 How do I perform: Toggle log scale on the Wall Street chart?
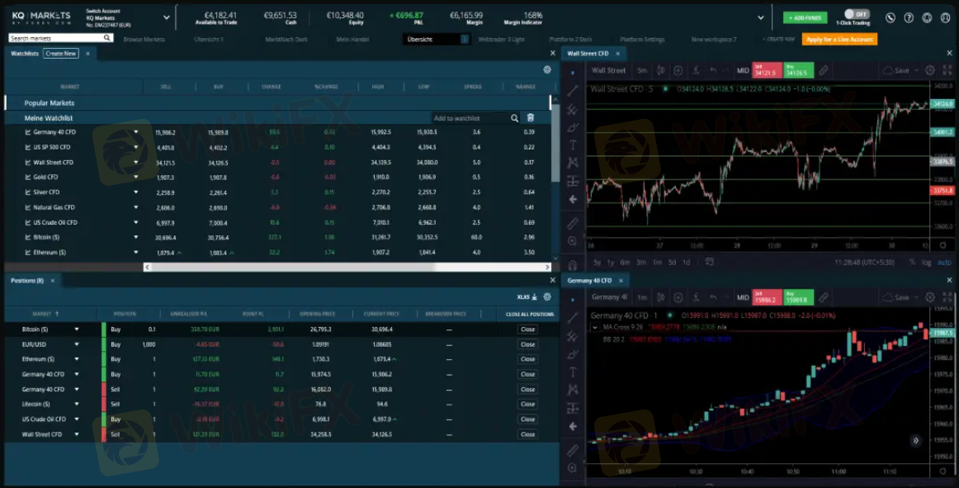(x=926, y=263)
